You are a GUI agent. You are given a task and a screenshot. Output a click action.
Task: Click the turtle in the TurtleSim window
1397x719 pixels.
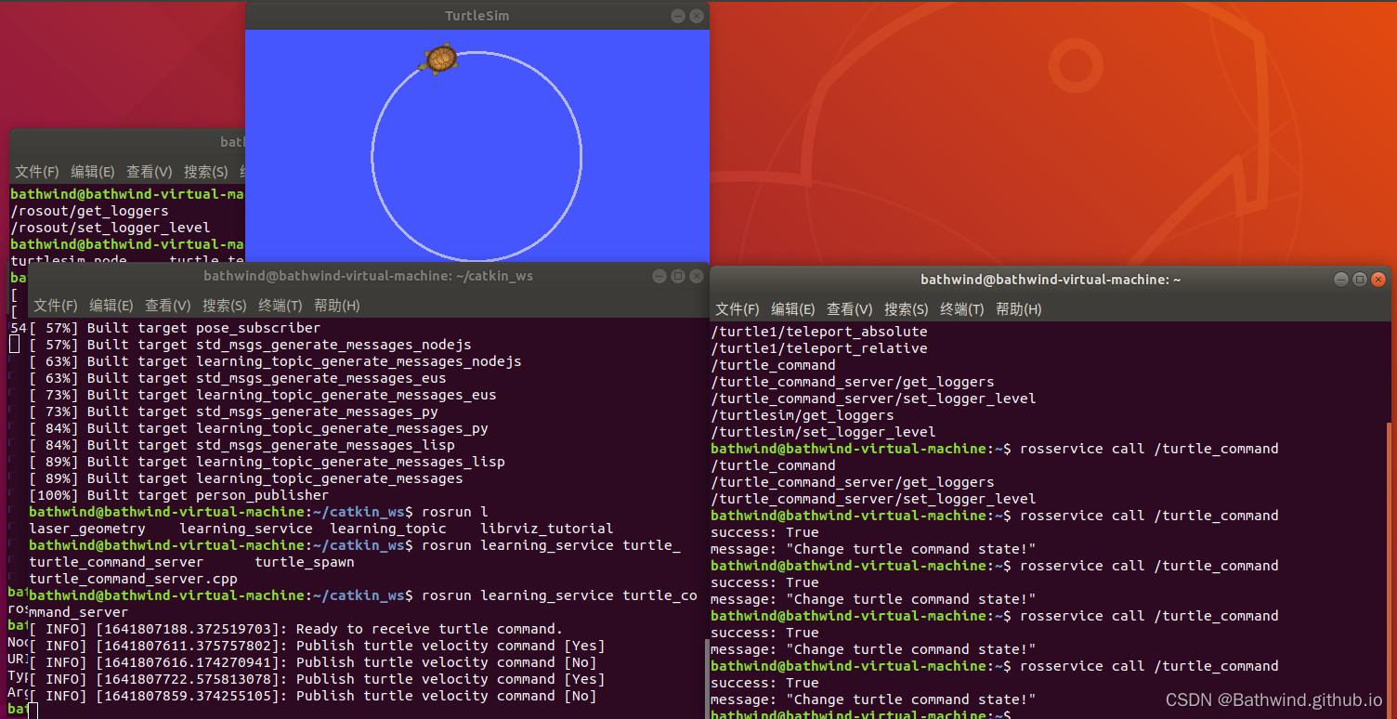pos(439,59)
